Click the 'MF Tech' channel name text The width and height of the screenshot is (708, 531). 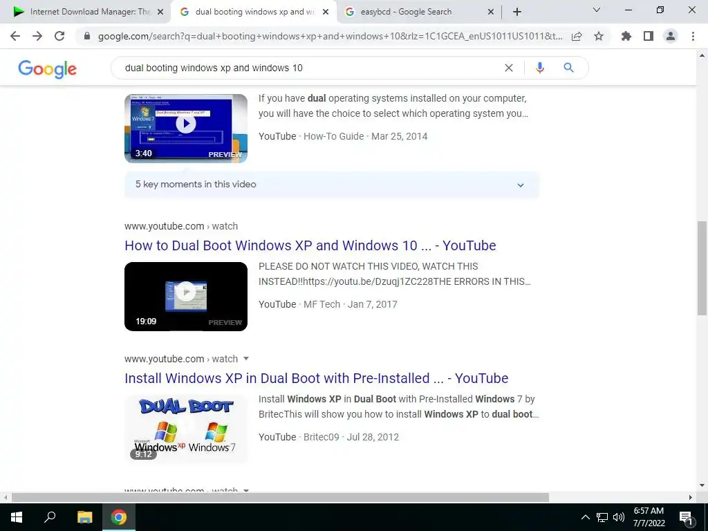322,304
